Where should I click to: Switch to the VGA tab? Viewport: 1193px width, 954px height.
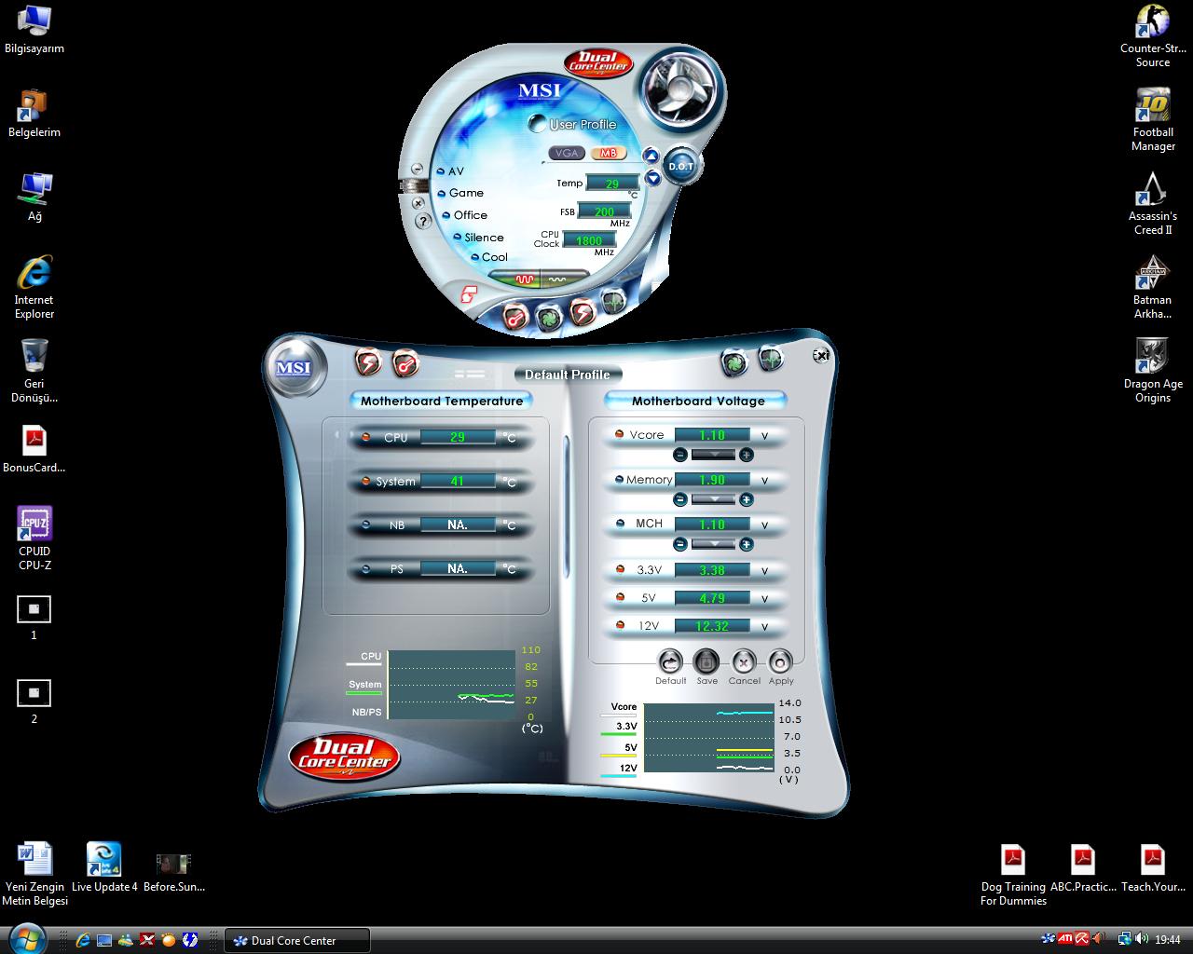566,153
